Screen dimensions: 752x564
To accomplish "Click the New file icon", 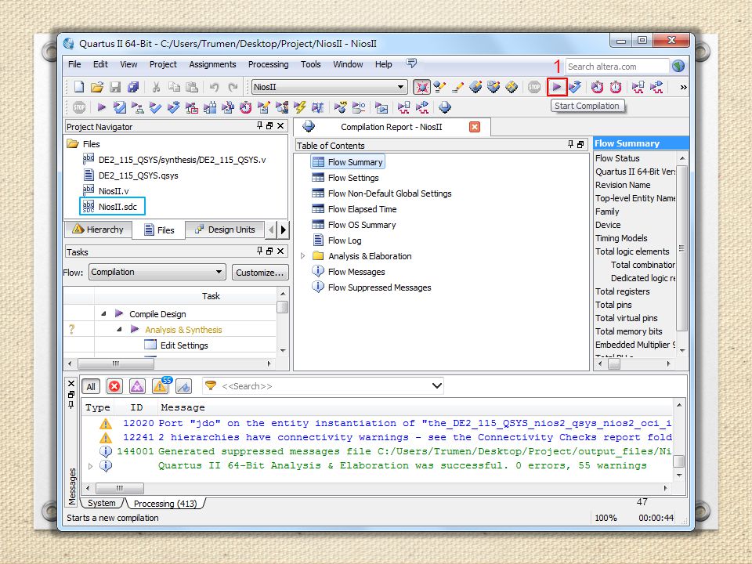I will tap(79, 87).
